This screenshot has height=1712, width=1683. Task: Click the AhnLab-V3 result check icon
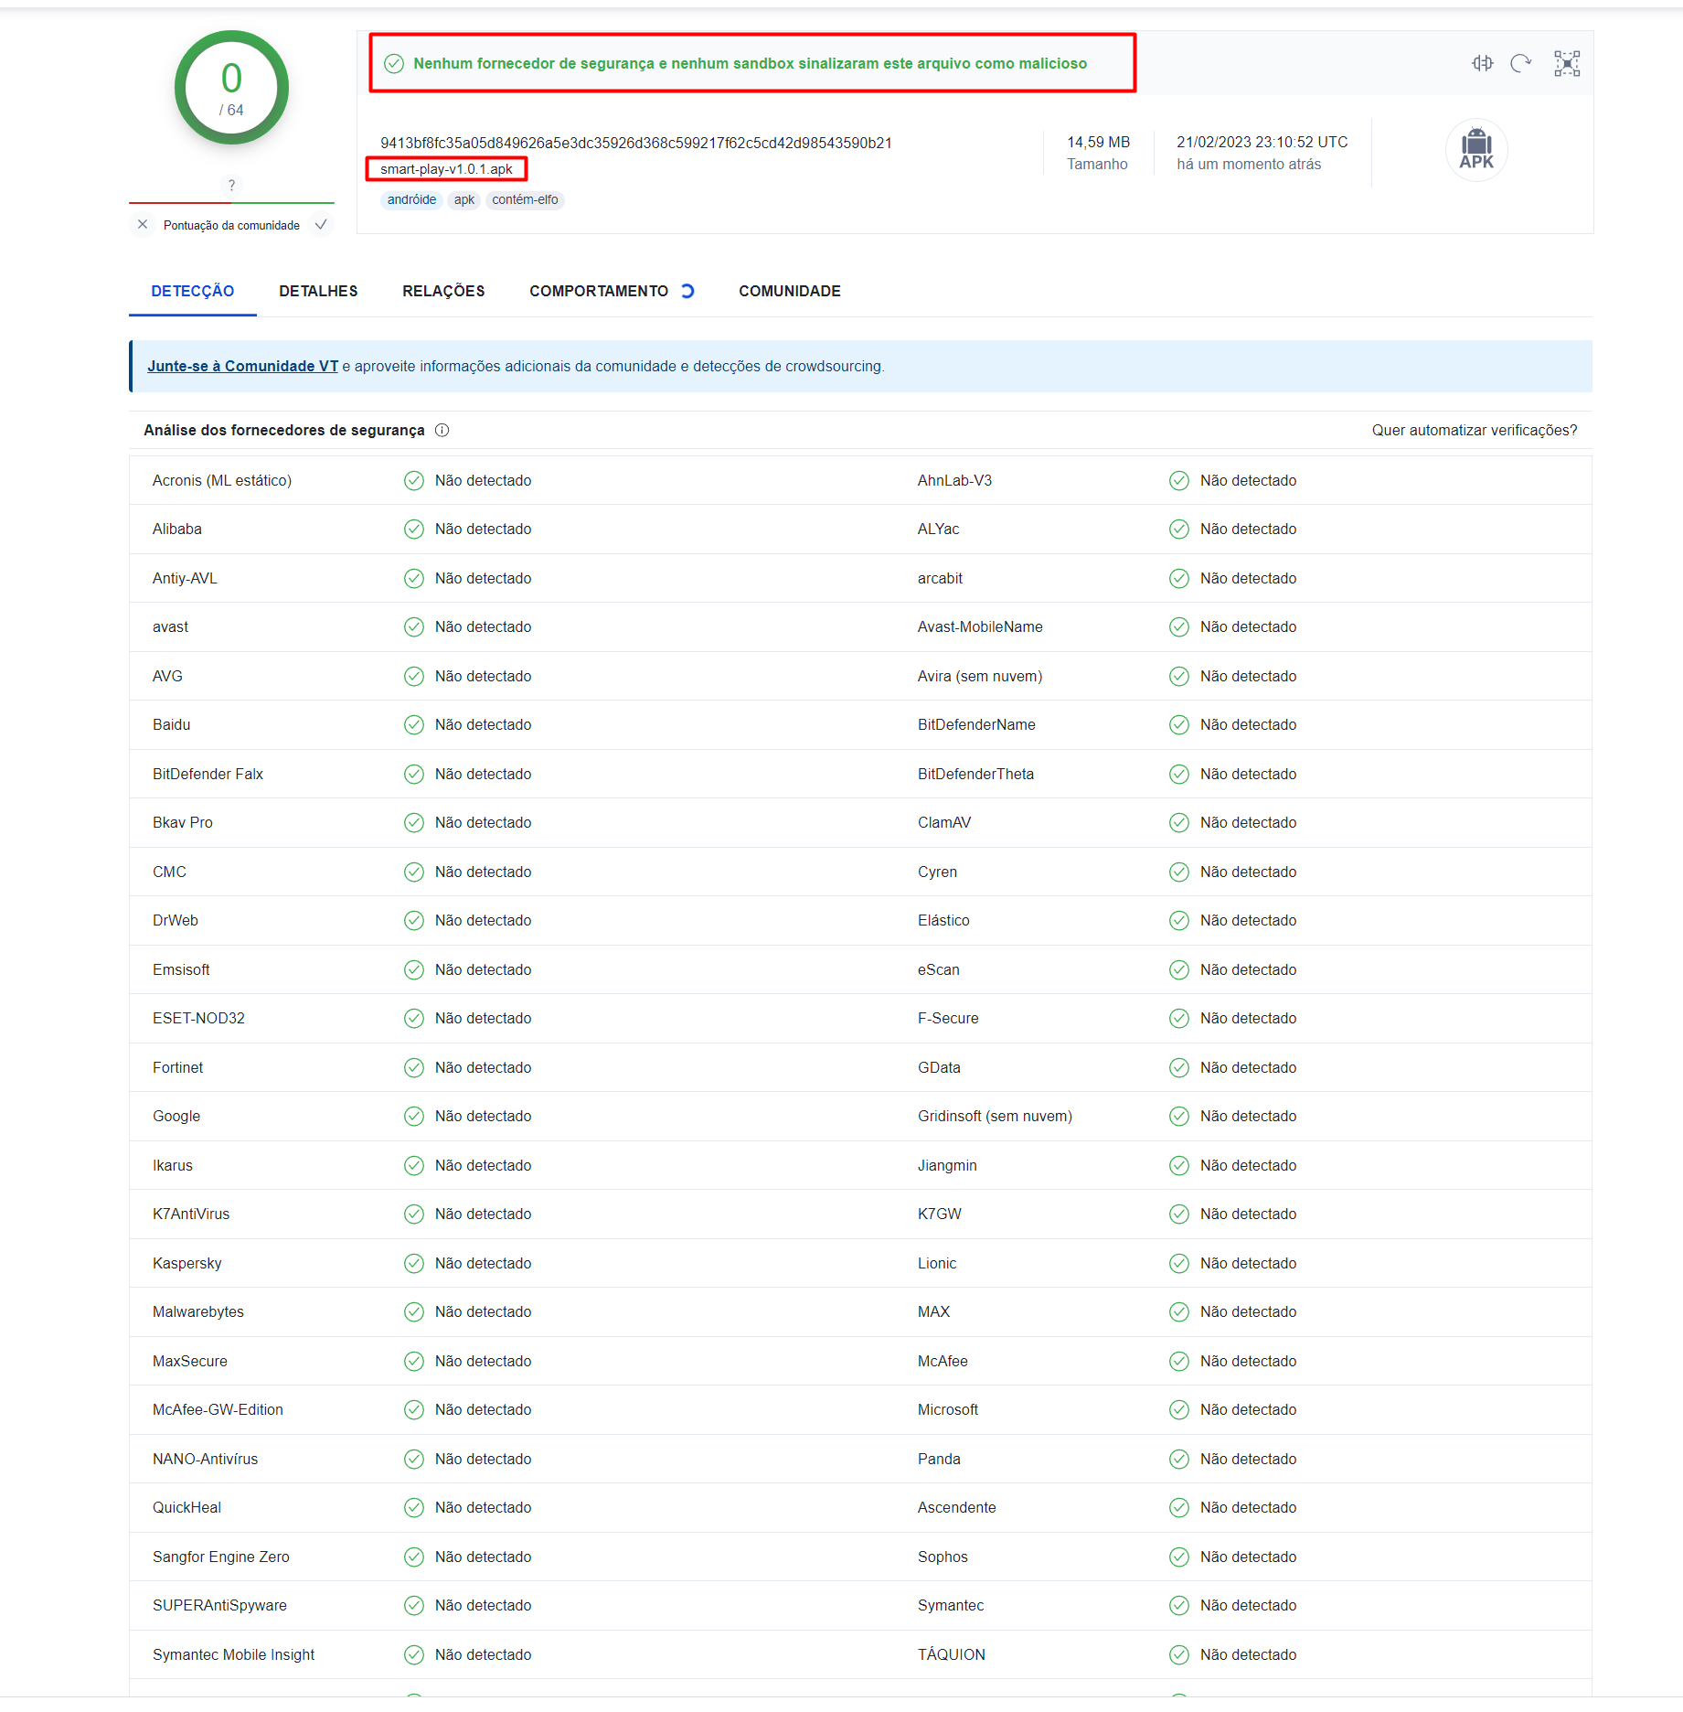point(1179,480)
